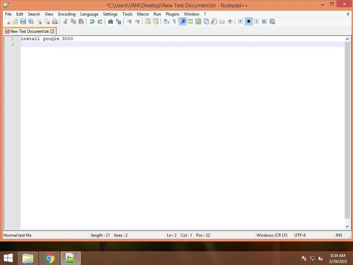Screen dimensions: 353x265
Task: Toggle the INS insert mode indicator
Action: click(x=339, y=235)
